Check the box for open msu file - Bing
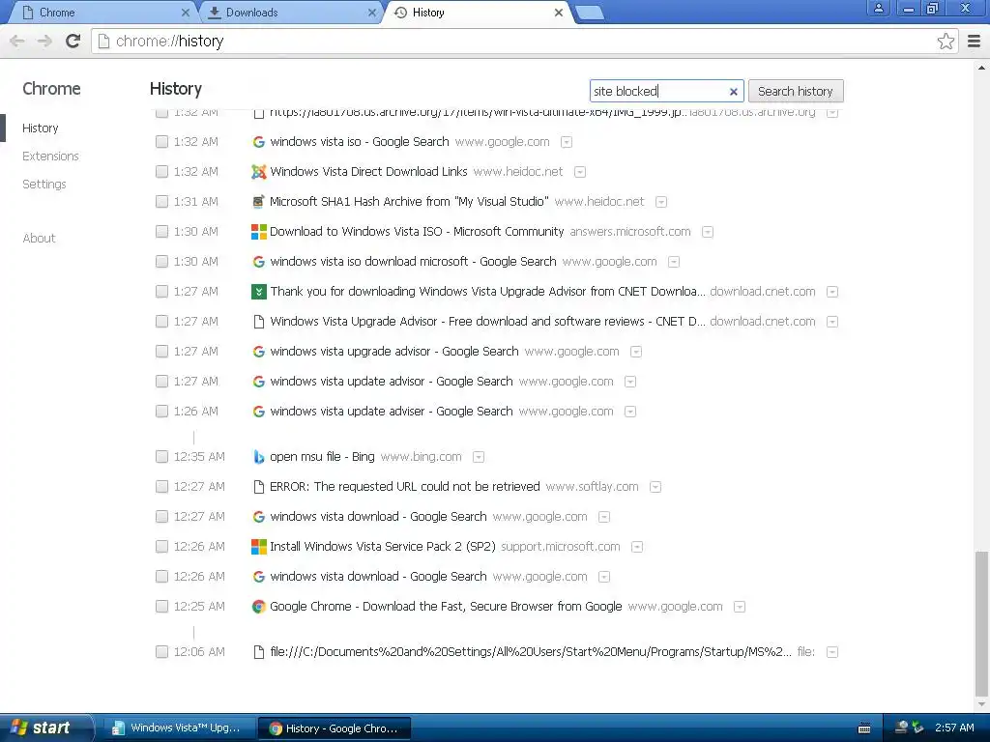990x742 pixels. (x=161, y=457)
